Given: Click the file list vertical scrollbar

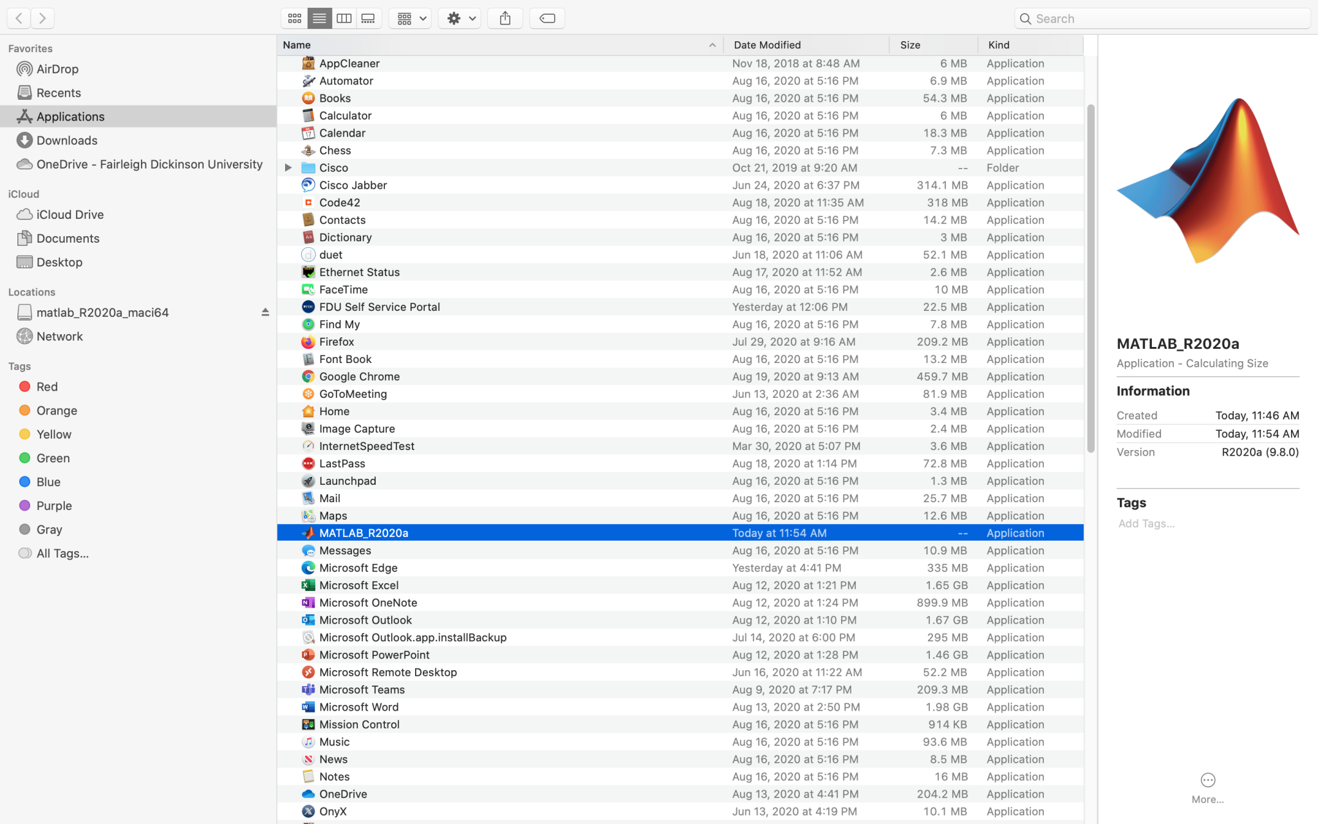Looking at the screenshot, I should click(x=1090, y=278).
